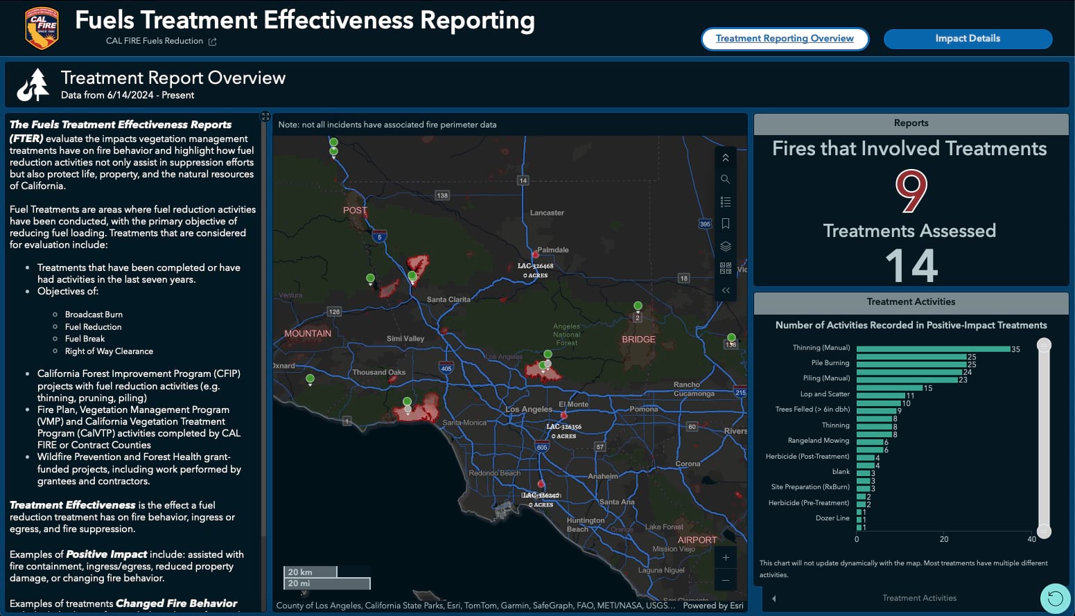Open the layers list on the map
1075x616 pixels.
[x=726, y=245]
